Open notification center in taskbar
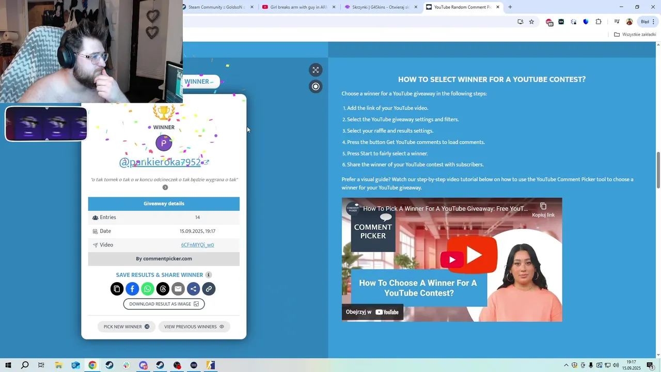661x372 pixels. coord(650,365)
